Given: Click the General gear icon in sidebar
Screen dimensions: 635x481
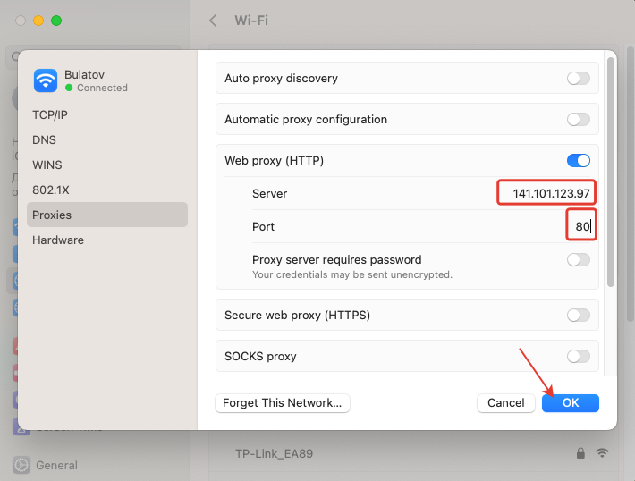Looking at the screenshot, I should point(21,465).
